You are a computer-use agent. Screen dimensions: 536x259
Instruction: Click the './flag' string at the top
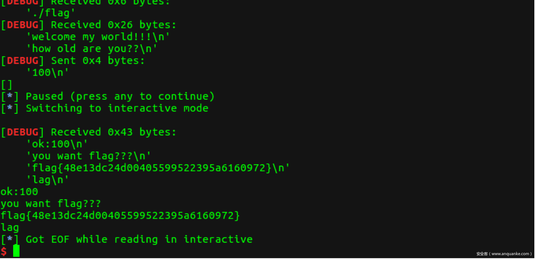51,13
